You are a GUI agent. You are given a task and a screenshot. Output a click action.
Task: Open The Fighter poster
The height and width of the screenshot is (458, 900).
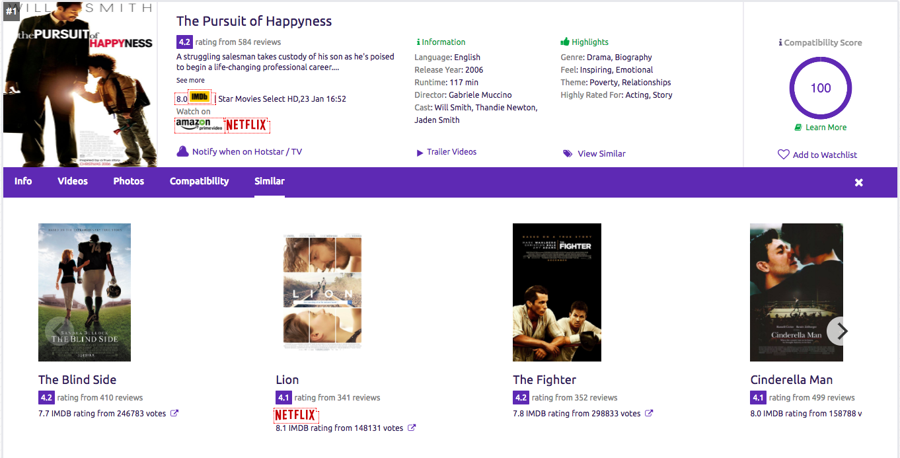[557, 292]
